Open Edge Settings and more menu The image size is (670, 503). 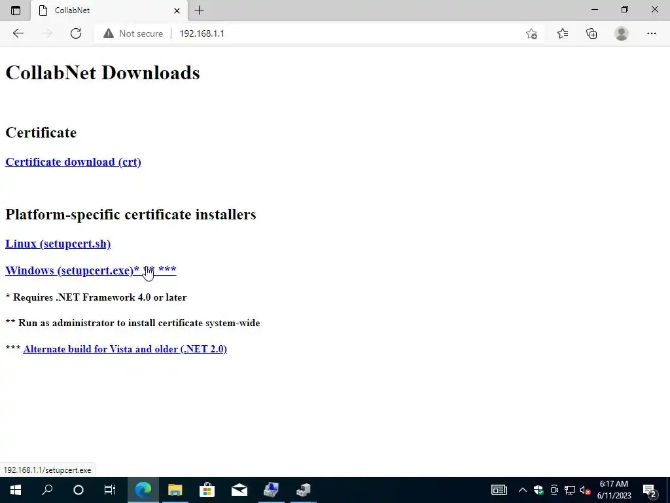(x=651, y=33)
